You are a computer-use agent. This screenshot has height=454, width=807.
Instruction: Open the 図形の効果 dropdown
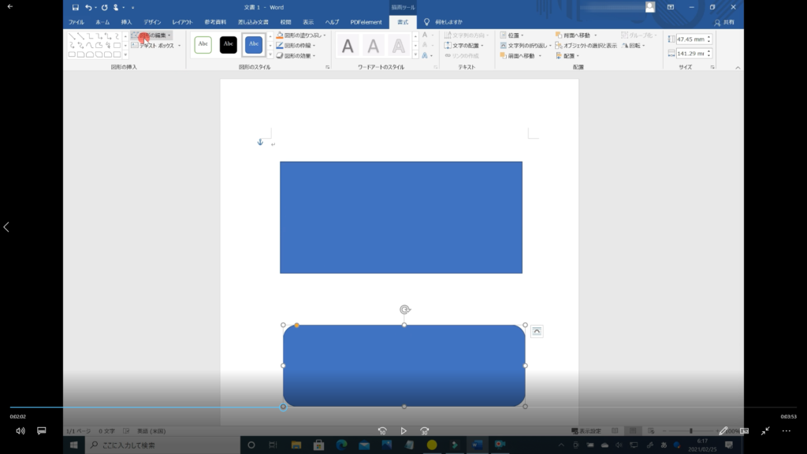(x=299, y=56)
